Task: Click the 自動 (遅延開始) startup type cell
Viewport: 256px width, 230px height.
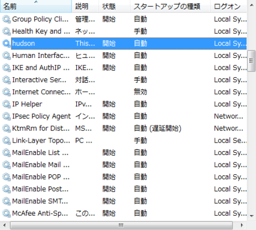Action: pyautogui.click(x=158, y=128)
